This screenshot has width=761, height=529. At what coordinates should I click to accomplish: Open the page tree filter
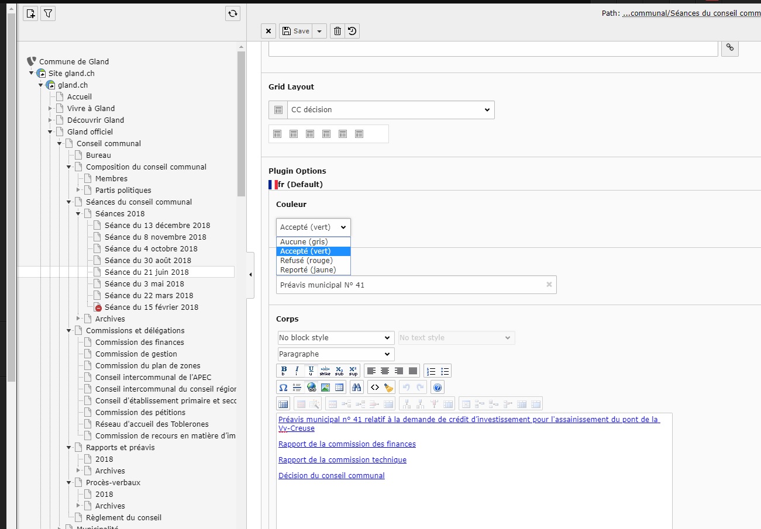click(x=47, y=13)
